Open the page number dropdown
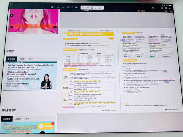 [171, 11]
